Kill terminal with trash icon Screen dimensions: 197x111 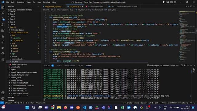[x=185, y=65]
